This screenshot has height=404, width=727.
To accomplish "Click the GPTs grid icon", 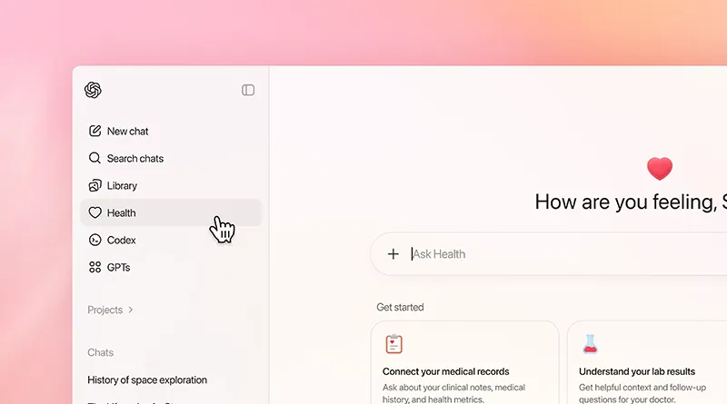I will pos(95,267).
